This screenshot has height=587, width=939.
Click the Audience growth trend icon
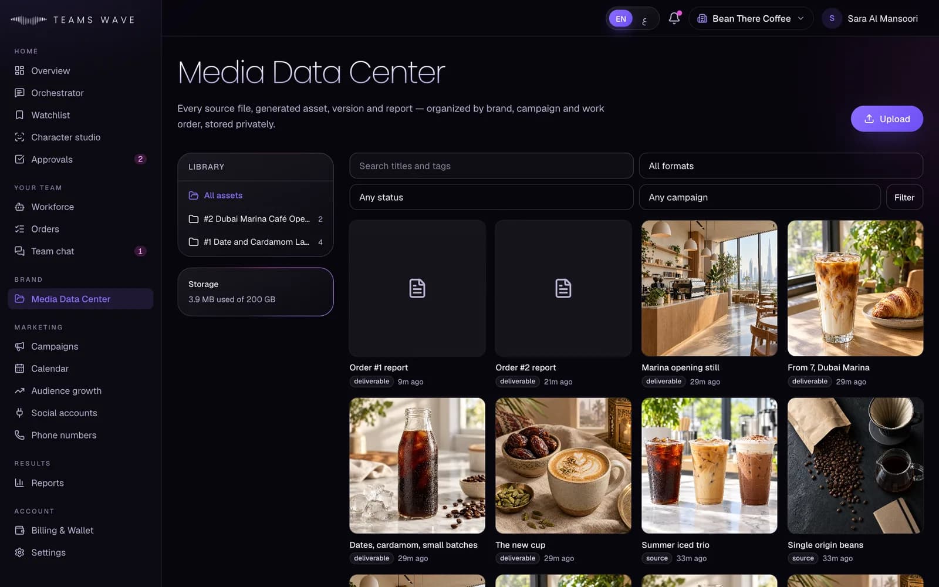(19, 390)
